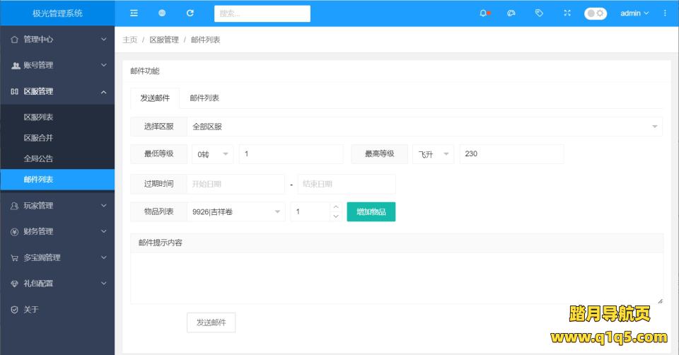Click the 开始日期 date input field
This screenshot has height=355, width=679.
[236, 184]
